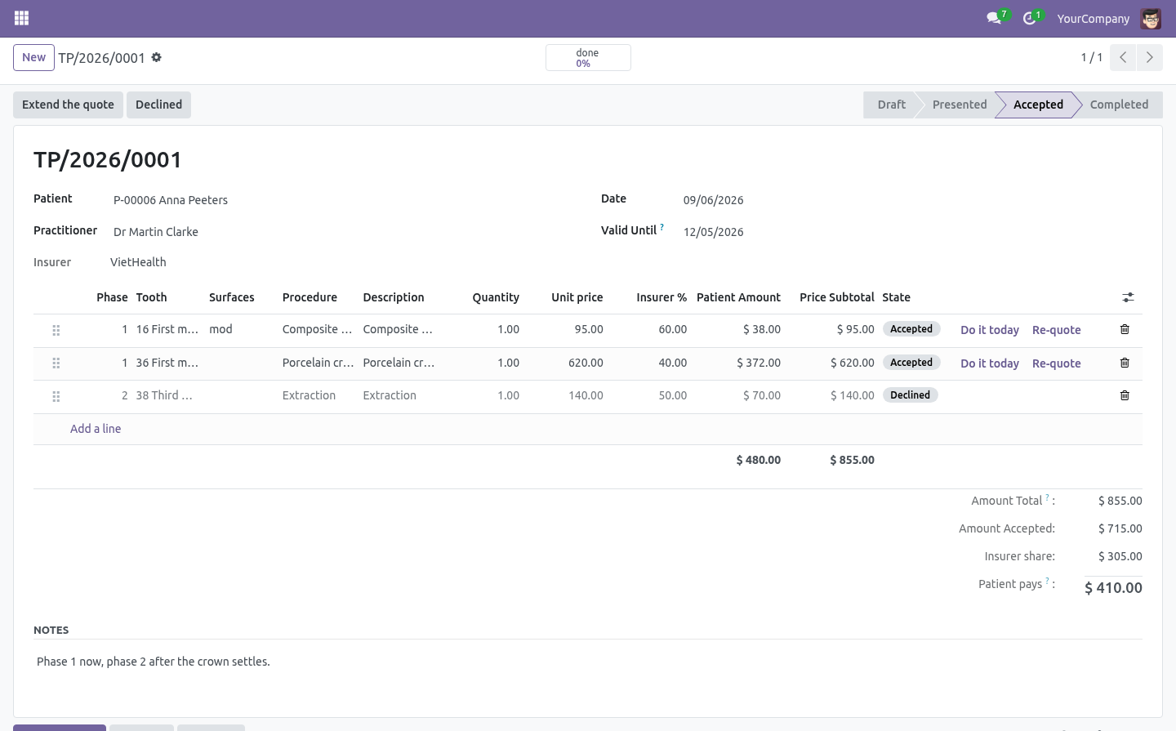This screenshot has width=1176, height=731.
Task: Open the column settings adjust icon
Action: click(1128, 297)
